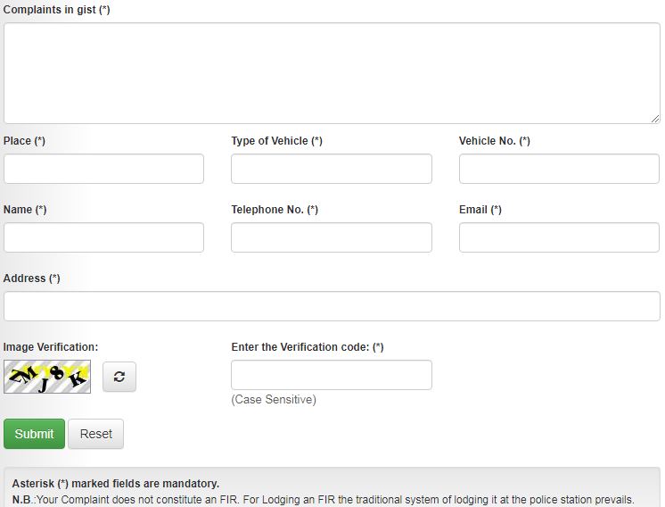Focus the Complaints in gist text area
This screenshot has width=665, height=507.
[x=332, y=73]
